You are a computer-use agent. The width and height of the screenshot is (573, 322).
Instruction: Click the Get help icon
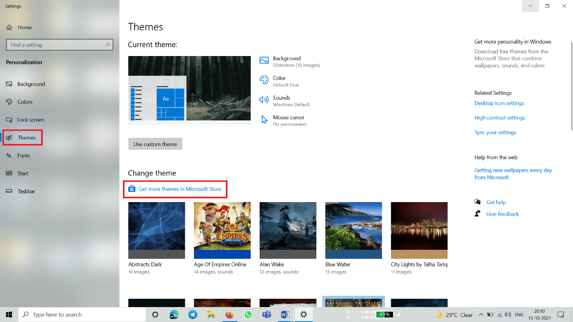pyautogui.click(x=478, y=202)
